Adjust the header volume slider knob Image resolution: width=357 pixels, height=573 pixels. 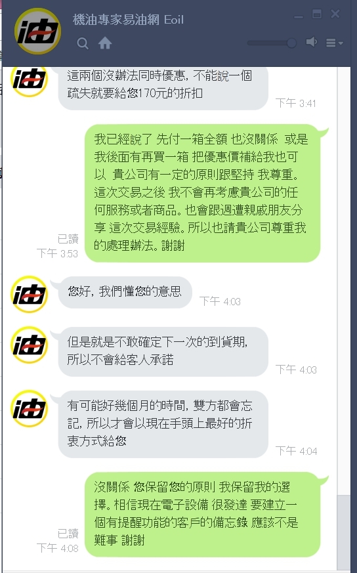click(x=291, y=43)
